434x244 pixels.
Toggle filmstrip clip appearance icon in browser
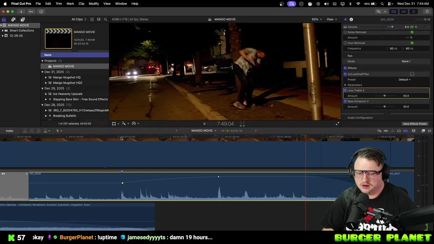pyautogui.click(x=99, y=19)
